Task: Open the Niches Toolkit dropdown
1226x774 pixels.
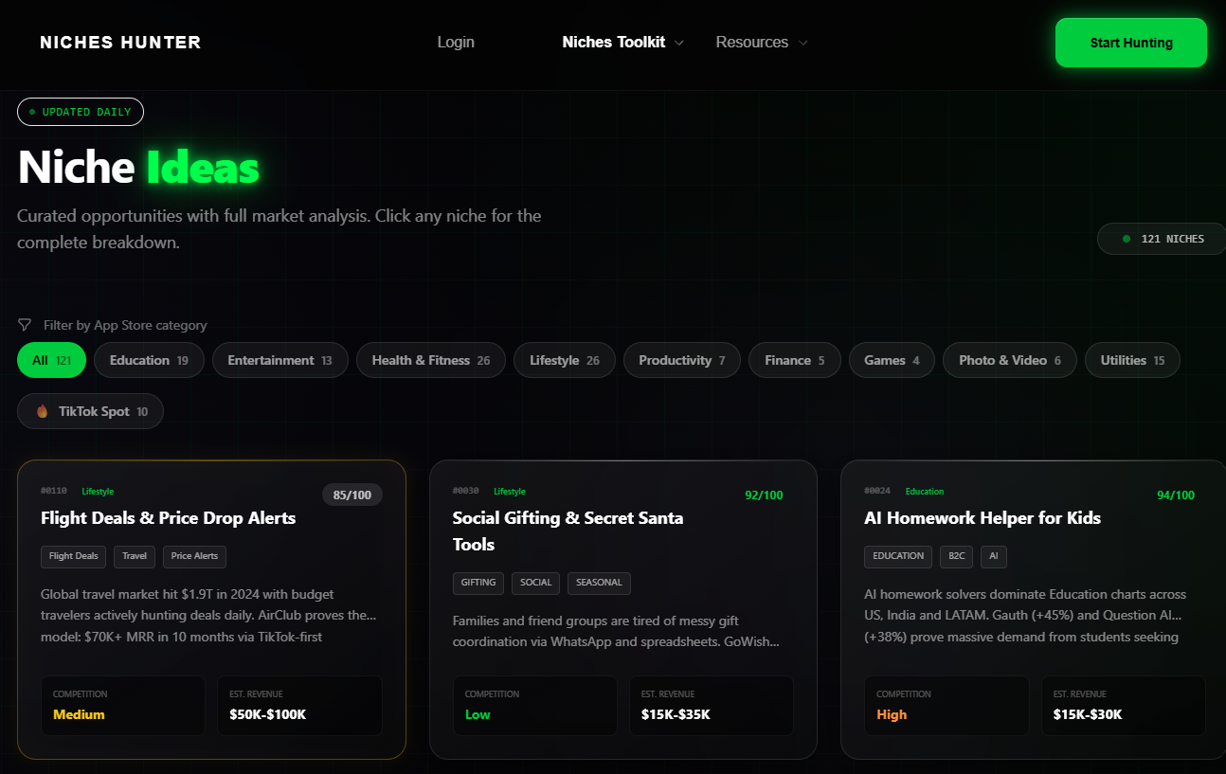Action: 621,42
